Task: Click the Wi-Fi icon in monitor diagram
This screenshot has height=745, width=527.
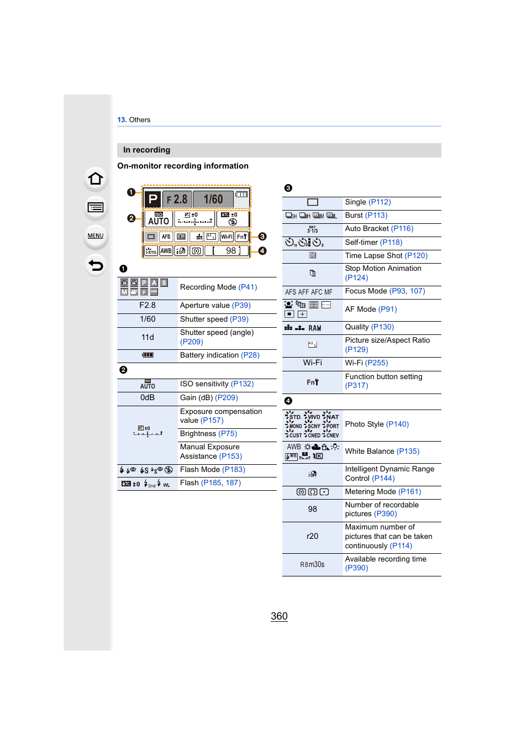Action: tap(226, 237)
